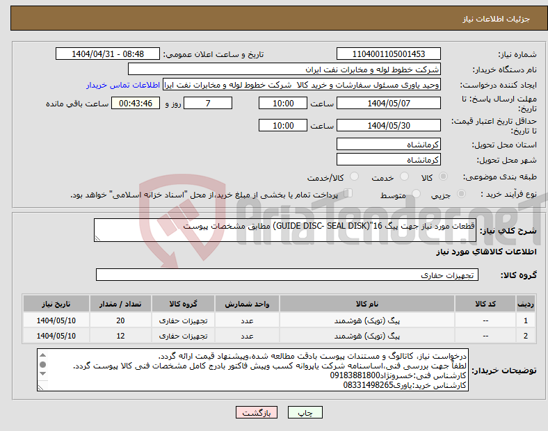Click the بازگشت (Back) button
Screen dimensions: 548x431
click(x=257, y=412)
